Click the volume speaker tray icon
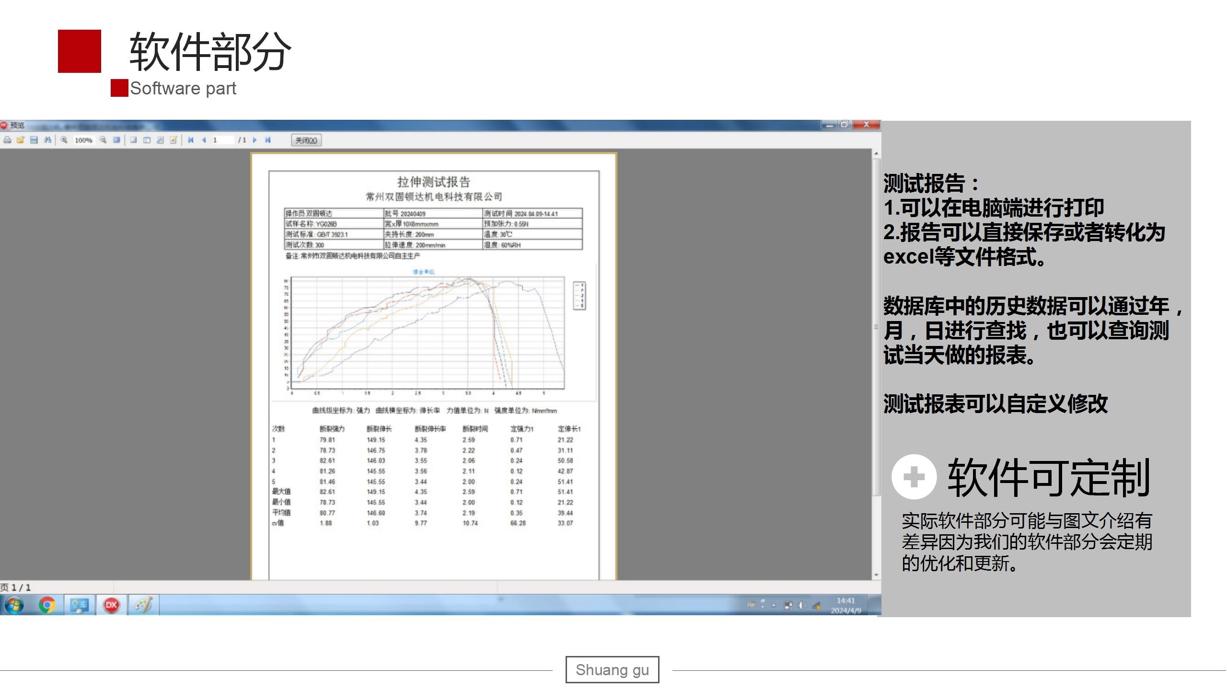This screenshot has height=690, width=1227. [802, 606]
